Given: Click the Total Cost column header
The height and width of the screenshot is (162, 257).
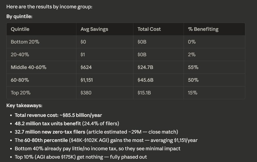Looking at the screenshot, I should pyautogui.click(x=149, y=29).
